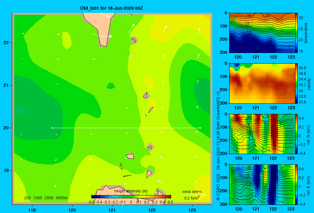Click the 'temperature' vertical axis label

(x=306, y=33)
